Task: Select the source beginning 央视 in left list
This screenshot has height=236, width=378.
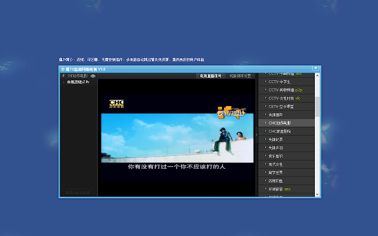Action: point(78,82)
